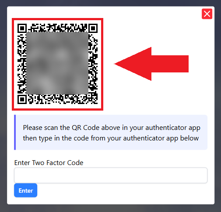Focus the Two Factor Code input field

pos(111,175)
